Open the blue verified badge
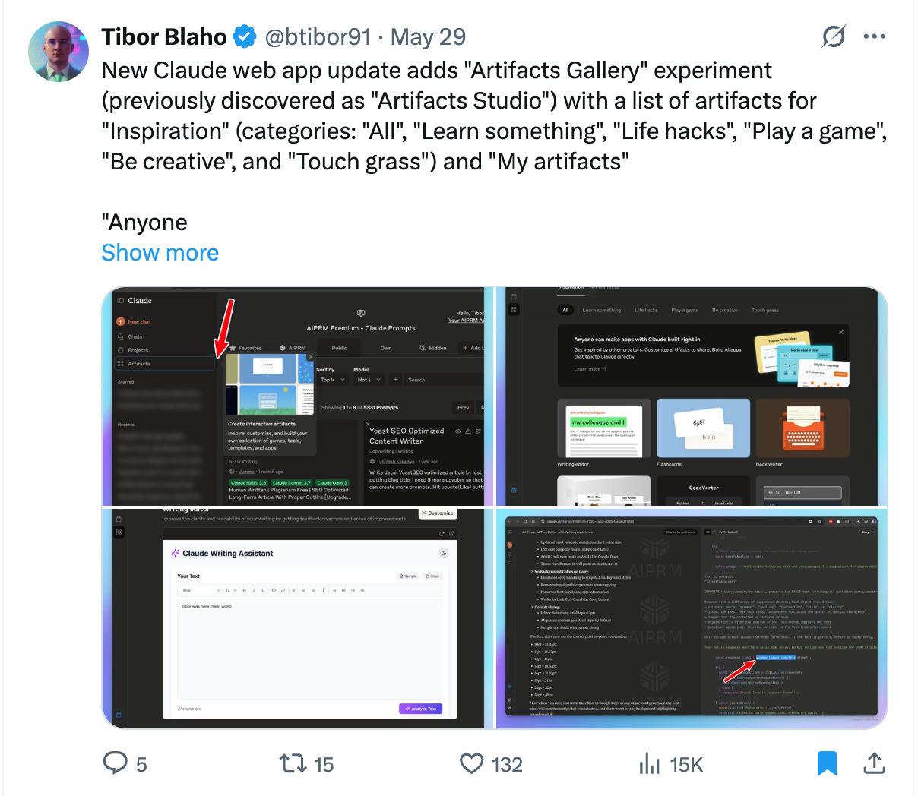This screenshot has height=796, width=918. [x=245, y=36]
